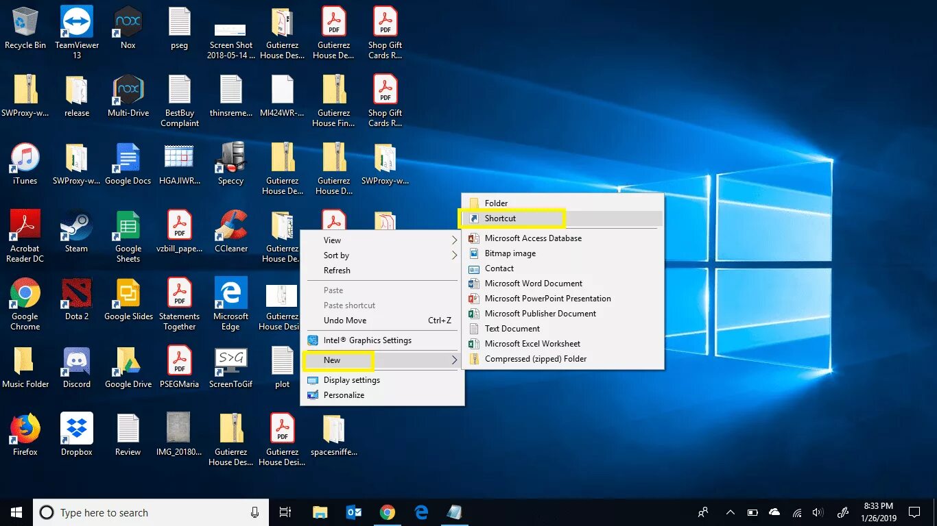Show hidden icons in system tray
Image resolution: width=937 pixels, height=526 pixels.
[730, 512]
